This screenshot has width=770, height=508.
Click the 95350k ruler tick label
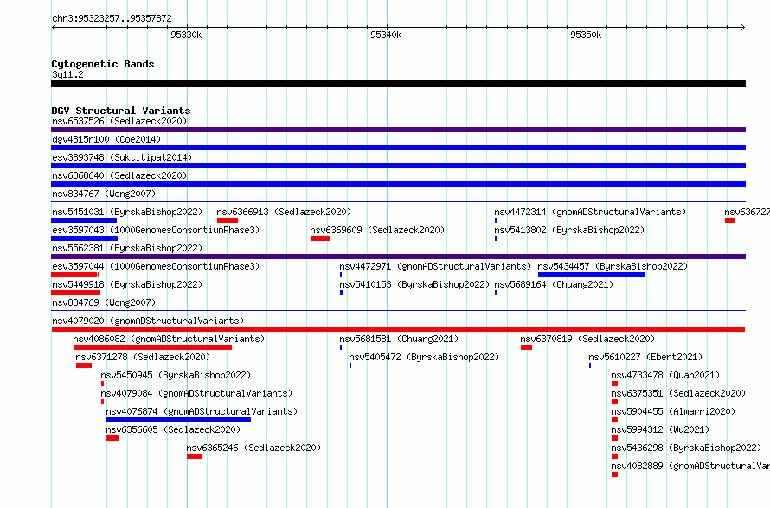pyautogui.click(x=586, y=35)
